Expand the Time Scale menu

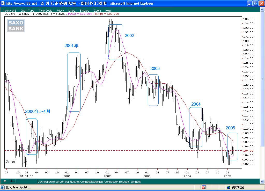(46, 11)
